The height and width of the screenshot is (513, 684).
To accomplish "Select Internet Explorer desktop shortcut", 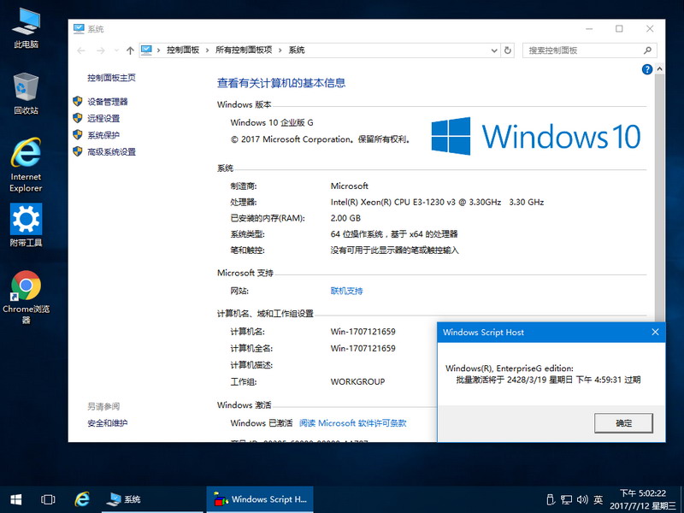I will 26,165.
